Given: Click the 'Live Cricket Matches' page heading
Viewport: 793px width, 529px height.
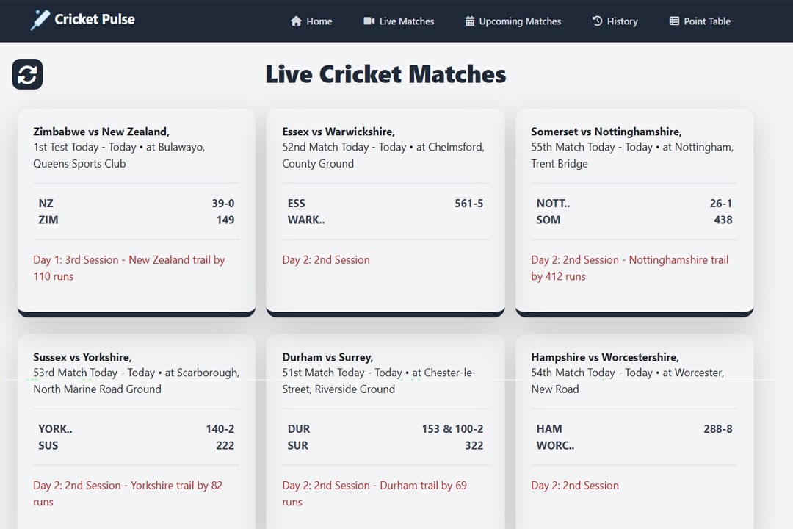Looking at the screenshot, I should coord(385,74).
